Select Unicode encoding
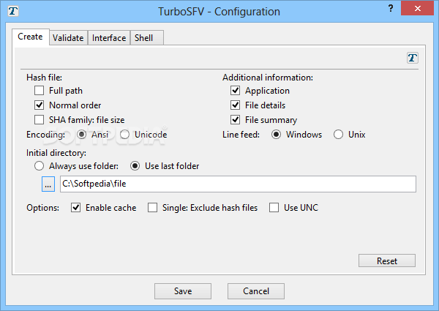The height and width of the screenshot is (311, 439). coord(125,135)
